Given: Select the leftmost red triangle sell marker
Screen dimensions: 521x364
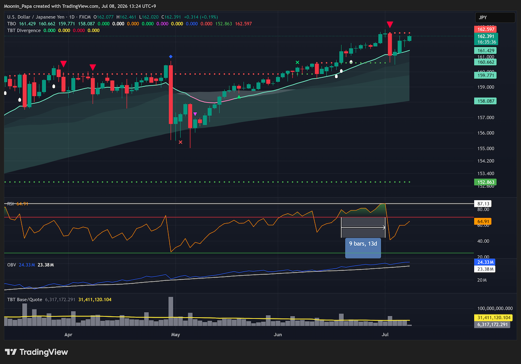Looking at the screenshot, I should click(63, 64).
